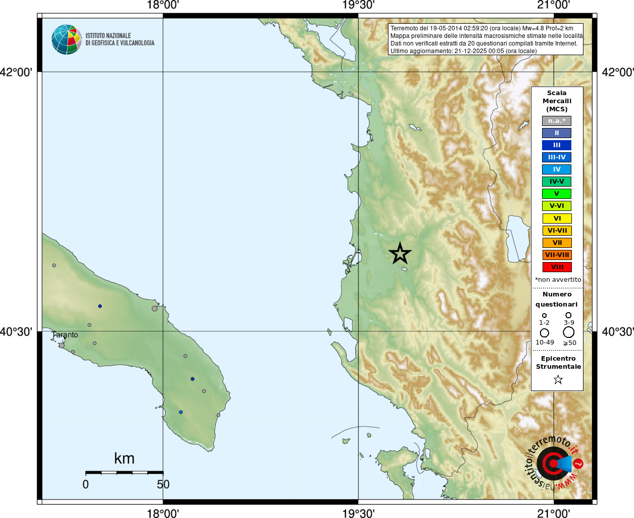This screenshot has height=518, width=634.
Task: Click the km scale bar
Action: [x=124, y=472]
